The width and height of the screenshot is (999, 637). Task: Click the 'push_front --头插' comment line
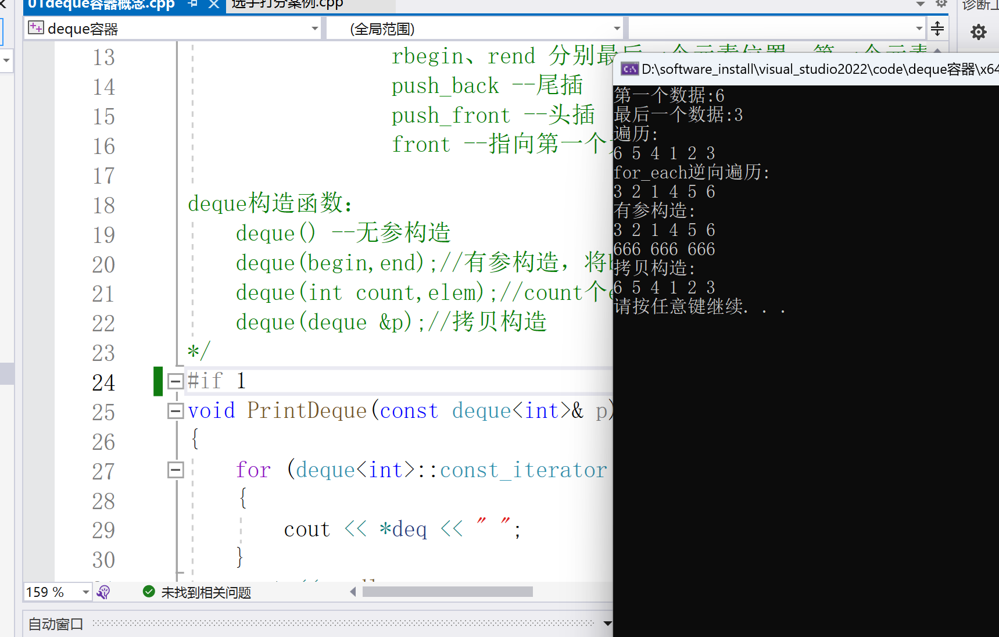[493, 115]
